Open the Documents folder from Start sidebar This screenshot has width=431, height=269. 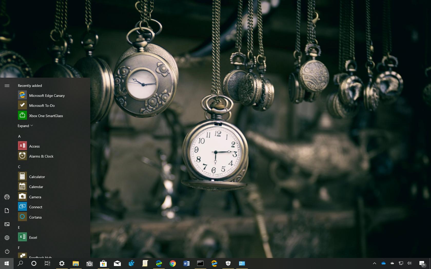point(7,211)
